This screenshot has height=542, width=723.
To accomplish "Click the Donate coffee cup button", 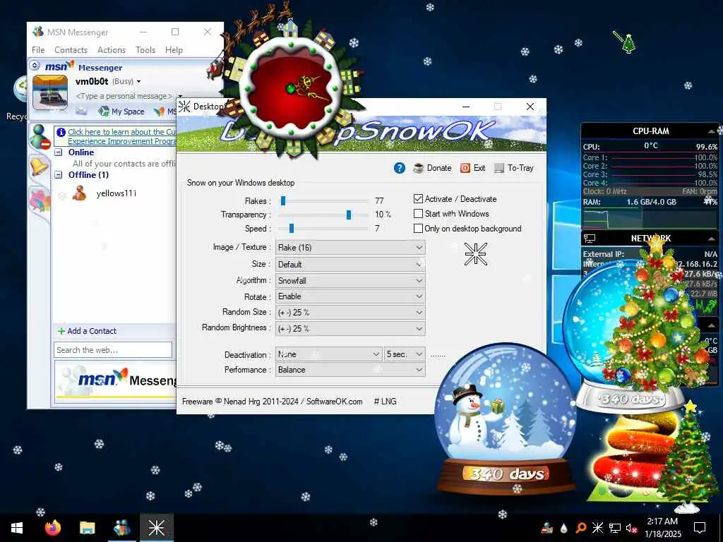I will pos(433,168).
